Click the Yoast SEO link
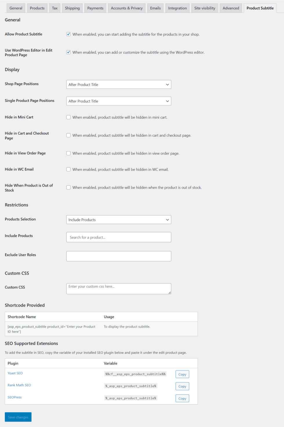 [x=15, y=373]
